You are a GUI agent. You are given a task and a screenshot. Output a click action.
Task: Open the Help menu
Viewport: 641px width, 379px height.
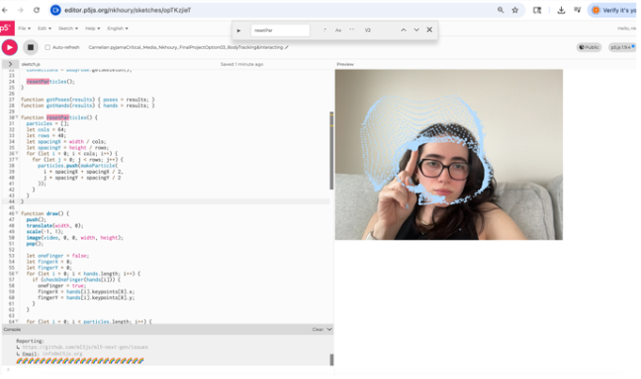(x=92, y=28)
